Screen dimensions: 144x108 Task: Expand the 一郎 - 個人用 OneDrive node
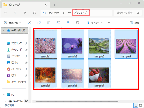(x=3, y=31)
